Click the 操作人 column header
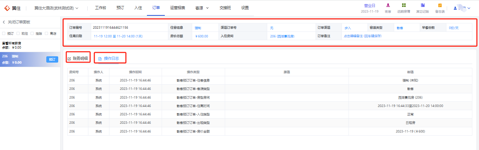Image resolution: width=479 pixels, height=150 pixels. point(99,72)
